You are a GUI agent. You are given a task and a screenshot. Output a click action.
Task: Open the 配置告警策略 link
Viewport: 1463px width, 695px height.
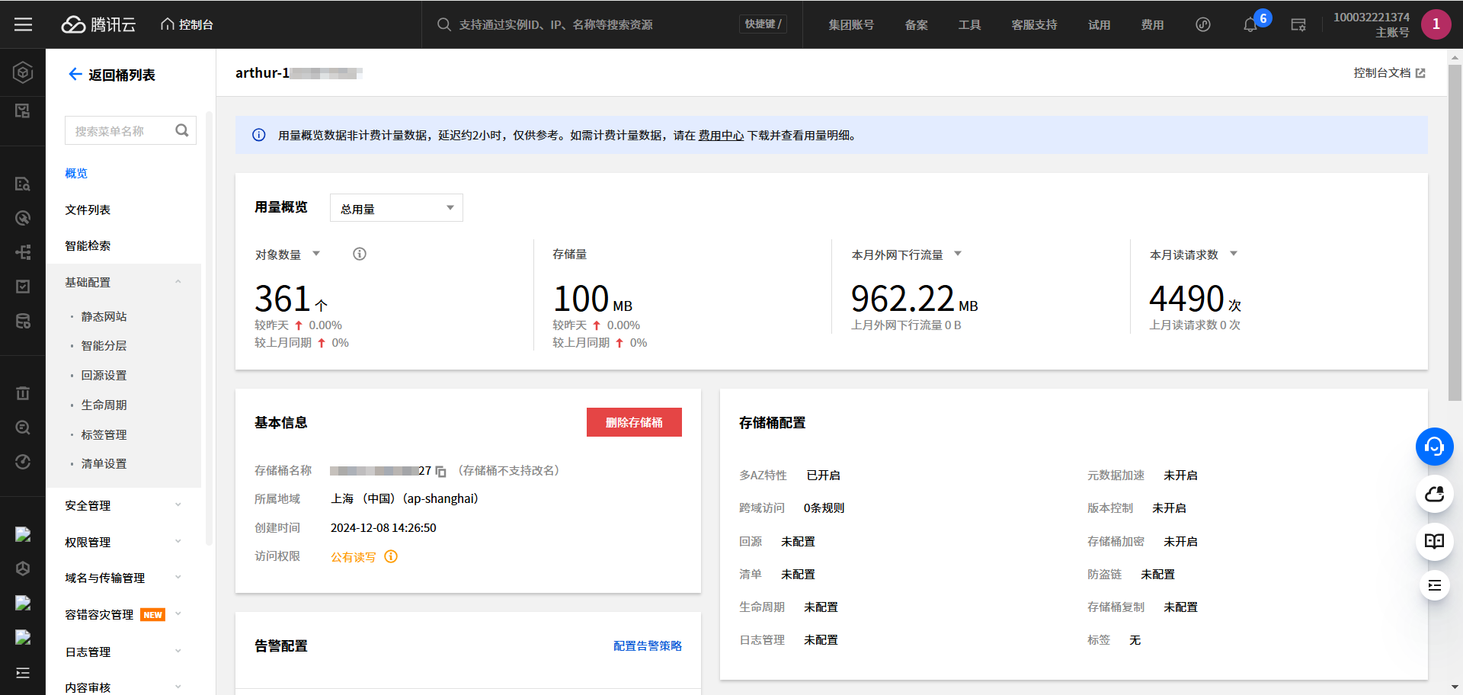647,646
